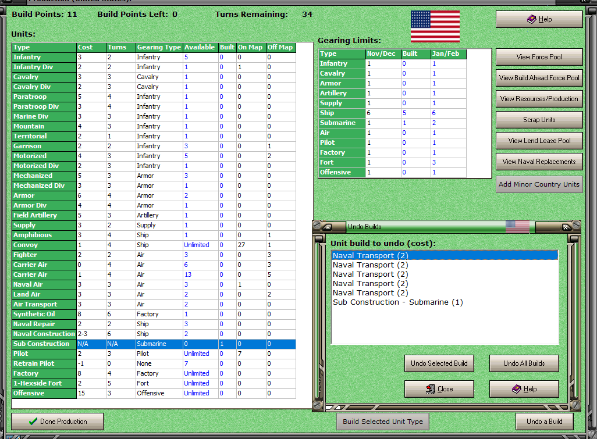Click Ship row in Gearing Limits

[393, 113]
